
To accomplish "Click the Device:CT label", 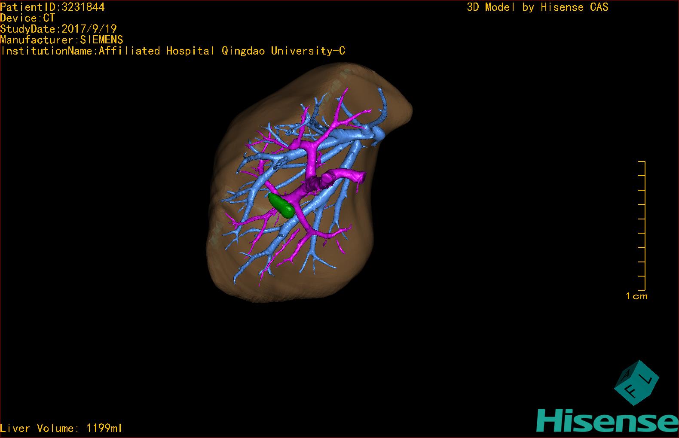I will [x=28, y=18].
